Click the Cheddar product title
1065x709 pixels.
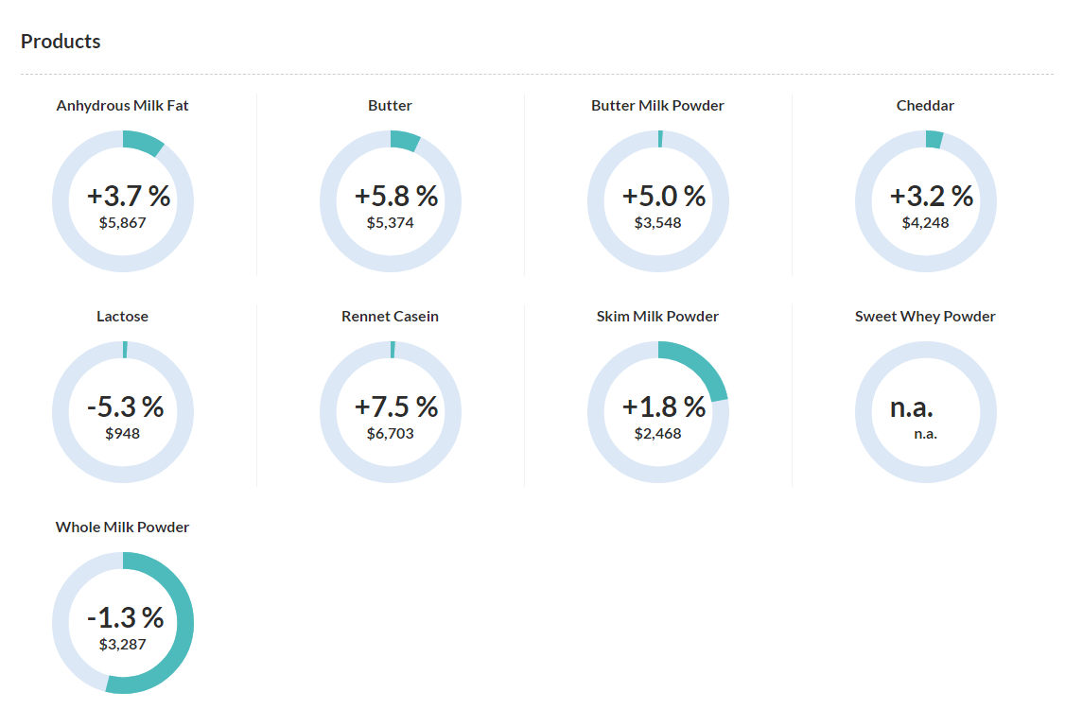[x=925, y=106]
